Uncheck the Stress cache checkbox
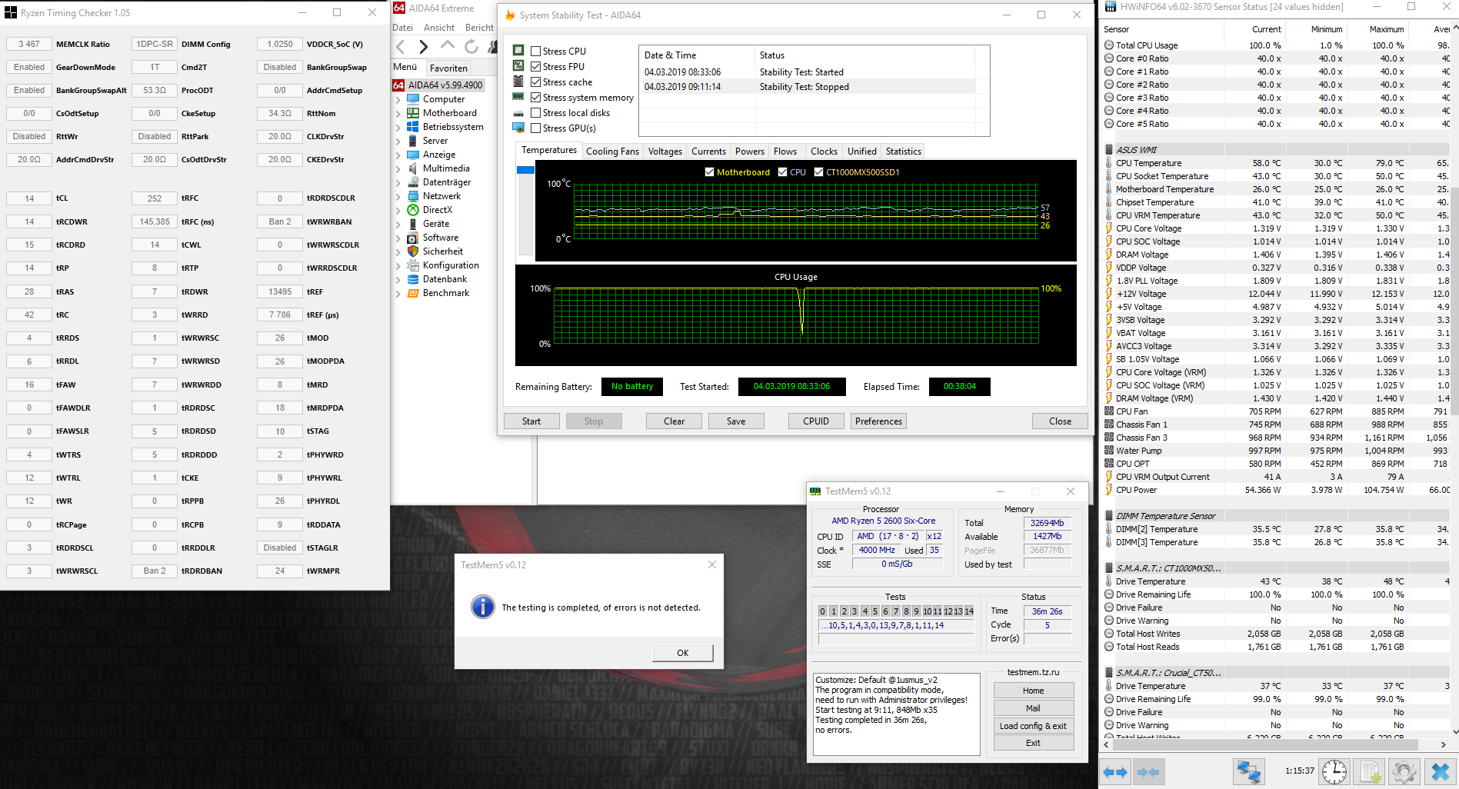1459x789 pixels. click(535, 82)
